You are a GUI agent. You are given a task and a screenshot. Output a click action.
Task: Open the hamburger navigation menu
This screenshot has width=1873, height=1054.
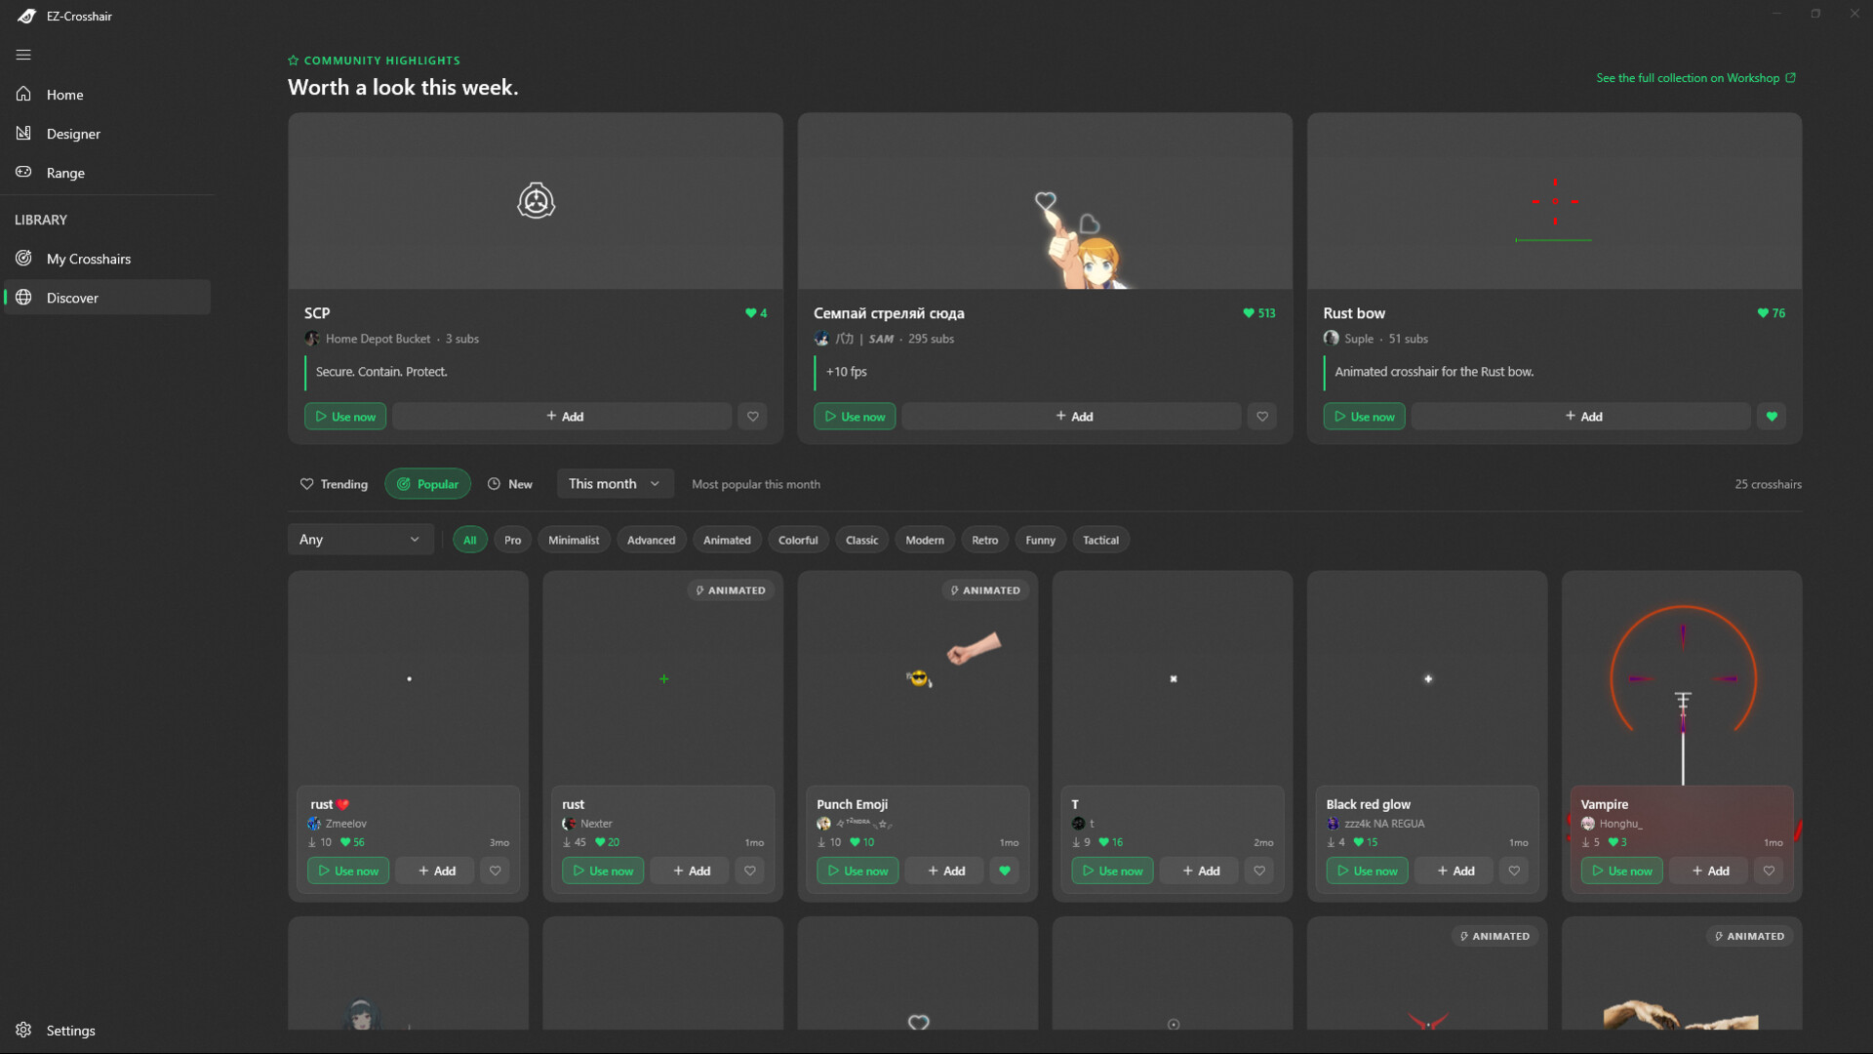23,55
